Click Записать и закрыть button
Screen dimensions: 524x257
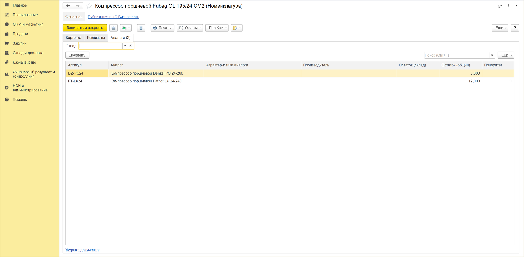(x=85, y=28)
